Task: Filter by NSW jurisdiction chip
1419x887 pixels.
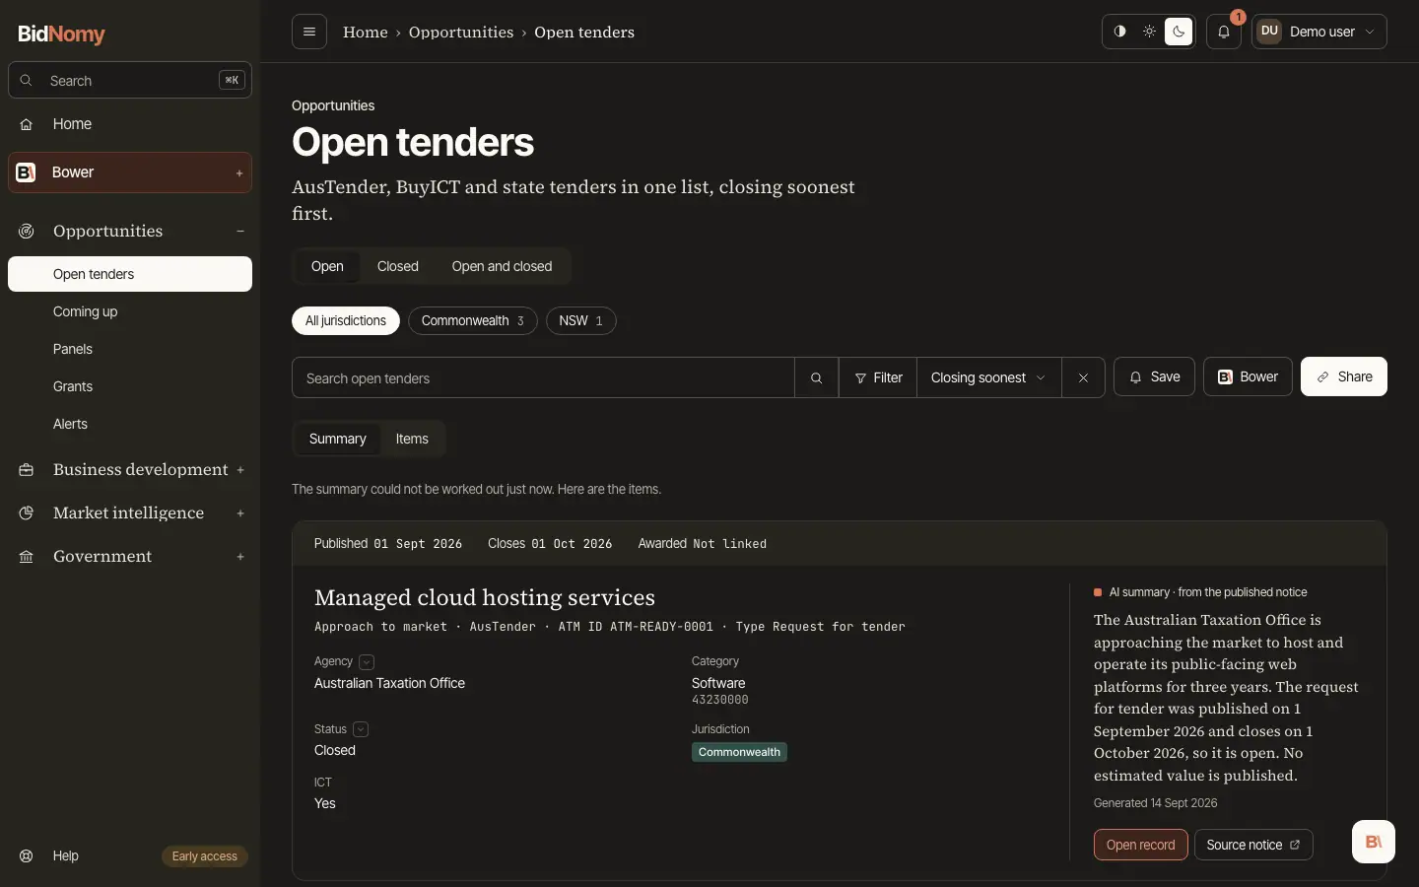Action: [x=581, y=320]
